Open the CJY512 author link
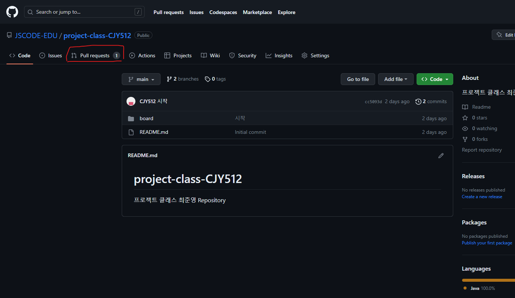Screen dimensions: 515x298 (x=148, y=101)
